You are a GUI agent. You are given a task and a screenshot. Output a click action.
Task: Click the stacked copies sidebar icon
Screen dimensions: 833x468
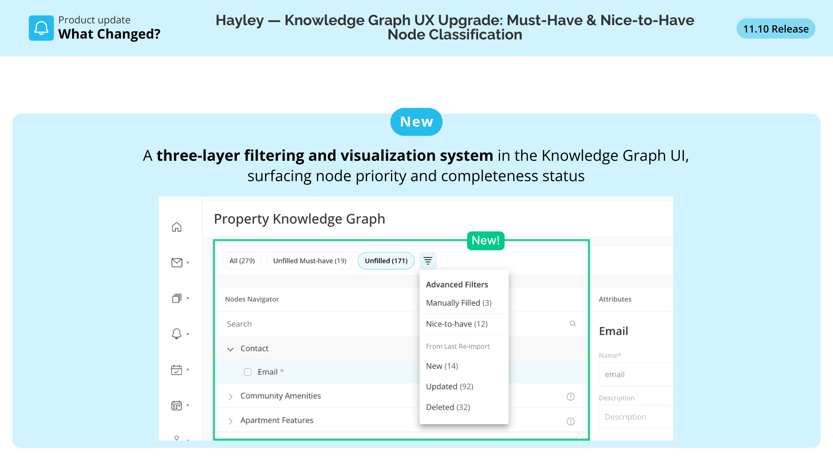(x=177, y=298)
